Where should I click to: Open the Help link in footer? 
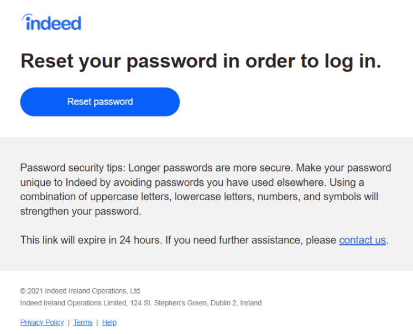click(109, 322)
